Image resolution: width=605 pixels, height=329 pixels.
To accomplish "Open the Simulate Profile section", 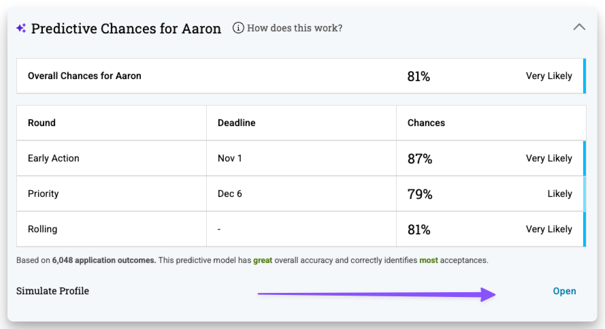I will 564,291.
